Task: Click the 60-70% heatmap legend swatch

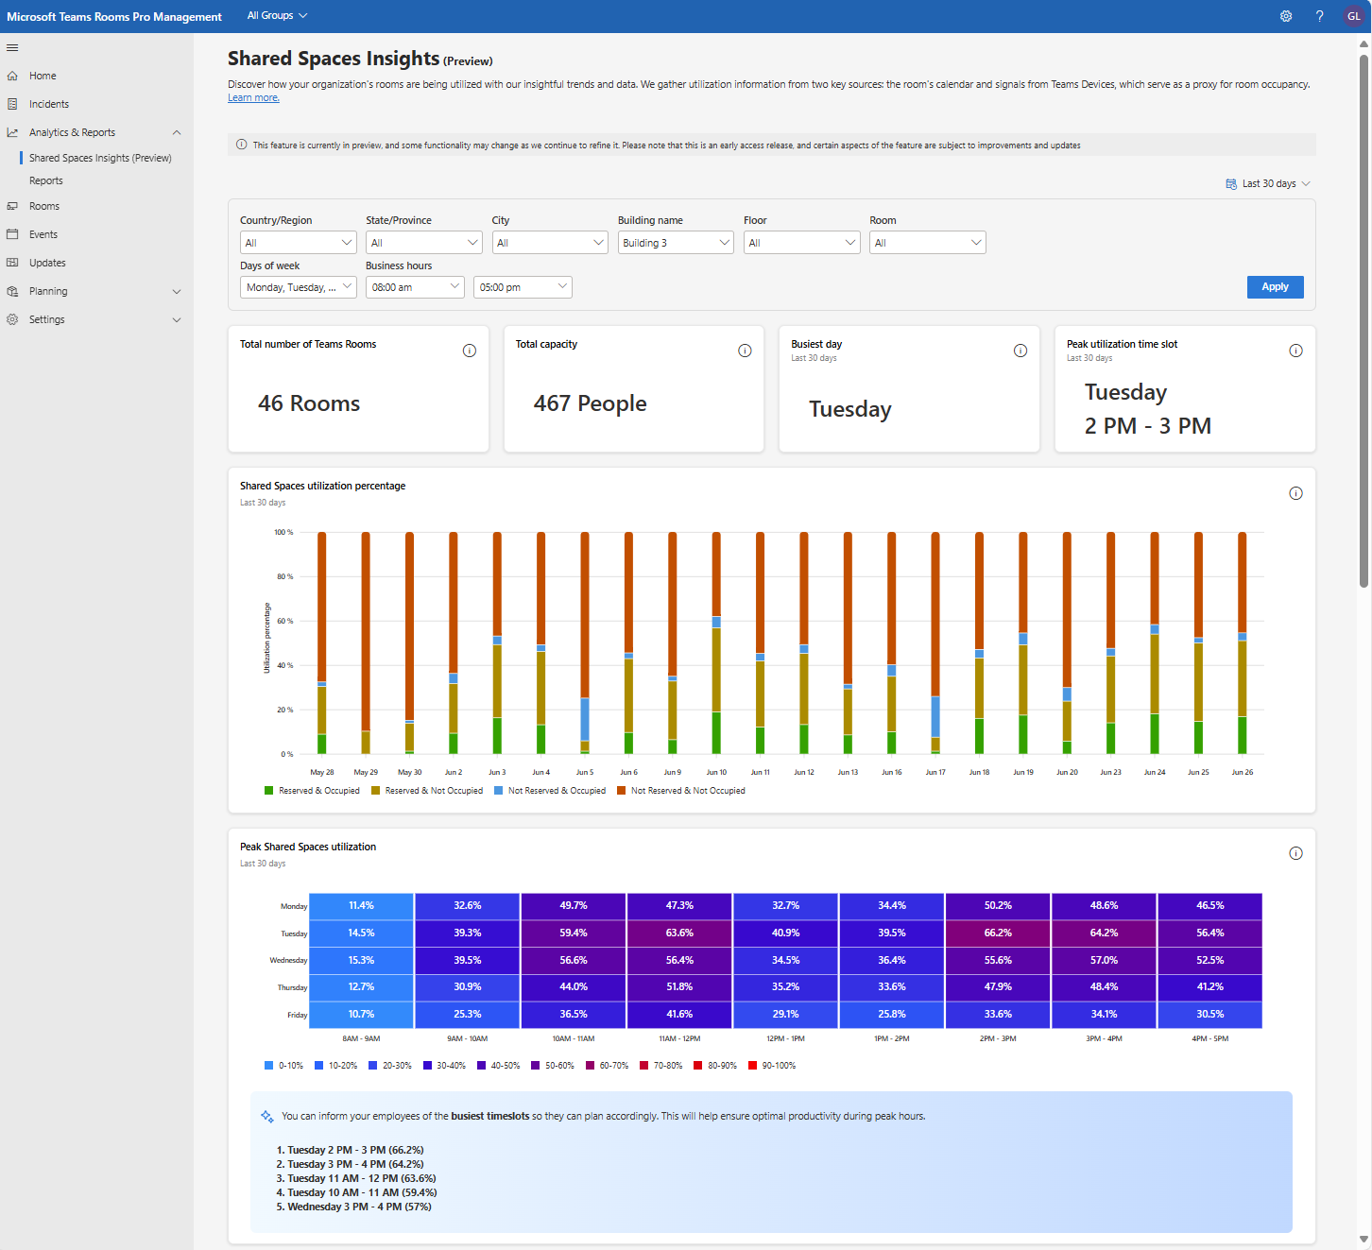Action: point(590,1066)
